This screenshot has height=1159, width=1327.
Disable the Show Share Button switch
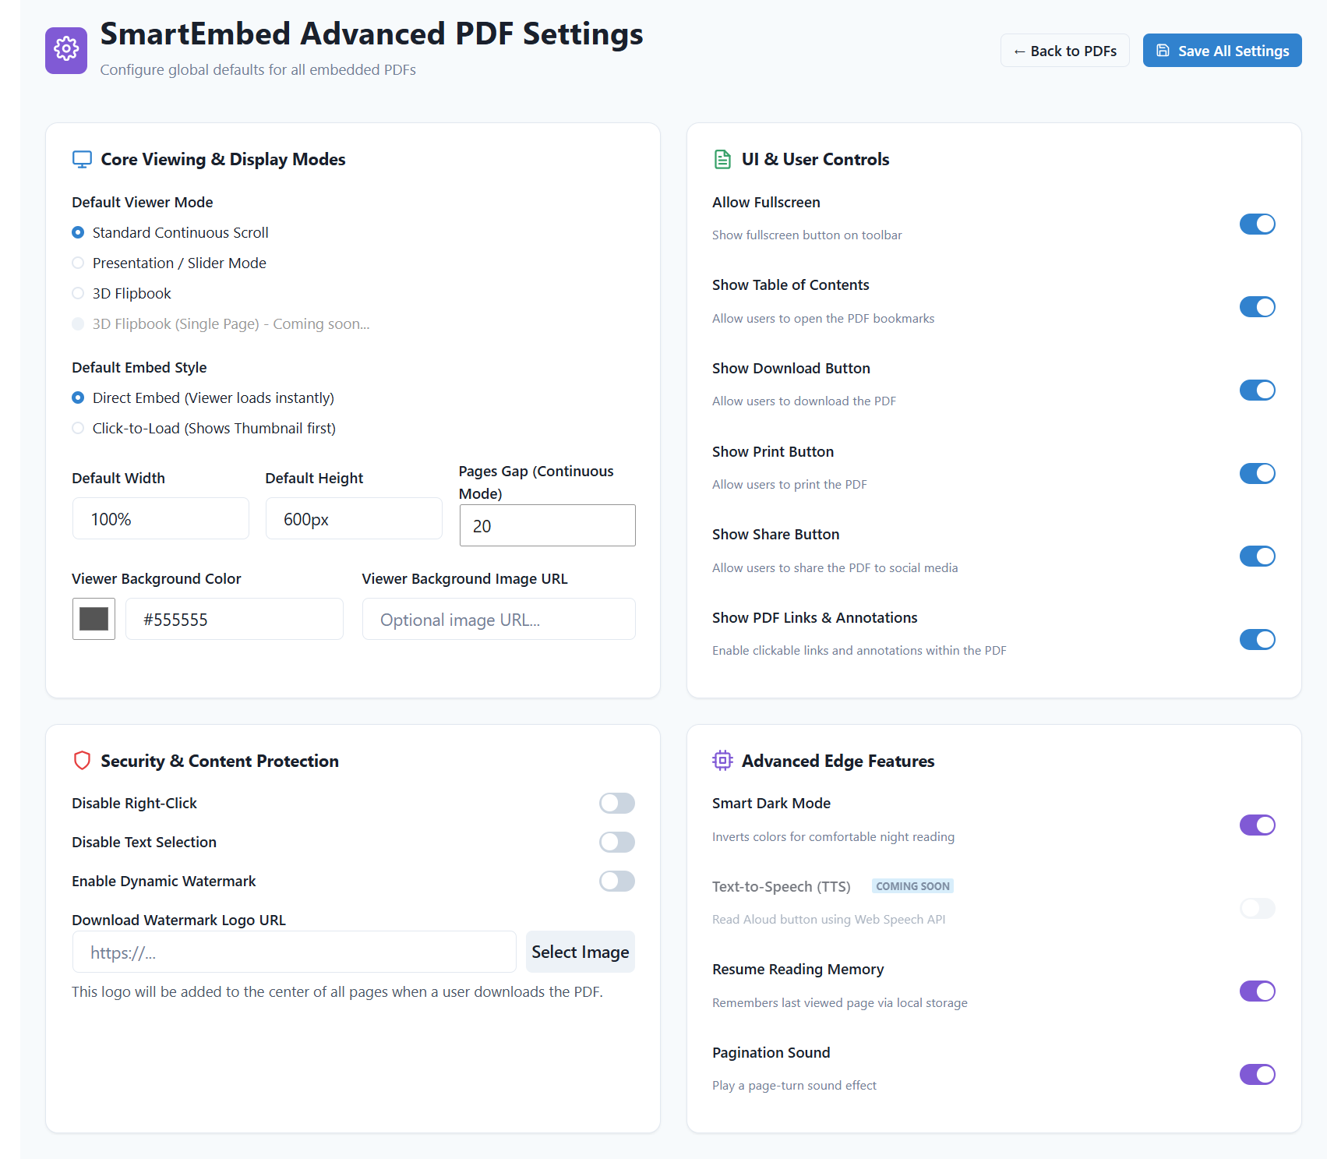[x=1258, y=556]
